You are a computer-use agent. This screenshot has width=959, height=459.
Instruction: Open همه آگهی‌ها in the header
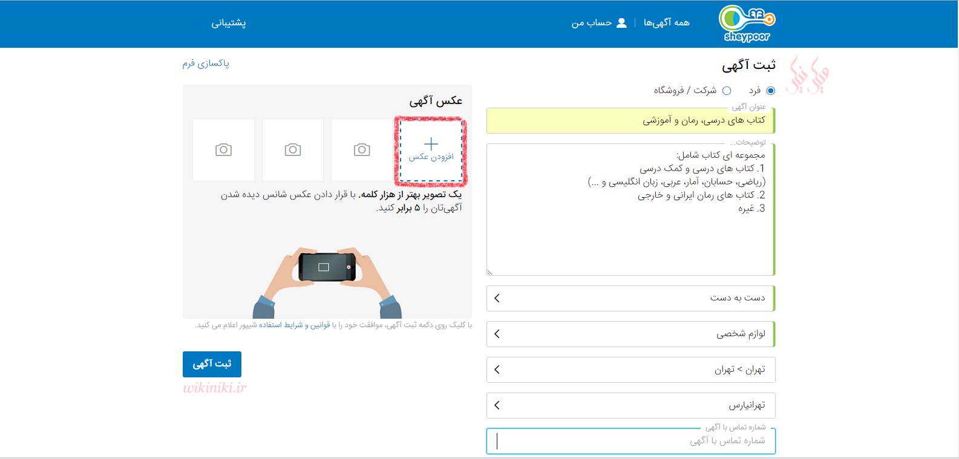666,23
